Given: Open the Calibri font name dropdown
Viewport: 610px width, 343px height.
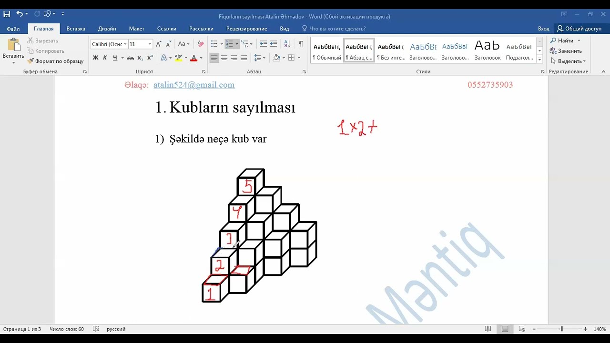Looking at the screenshot, I should [125, 44].
